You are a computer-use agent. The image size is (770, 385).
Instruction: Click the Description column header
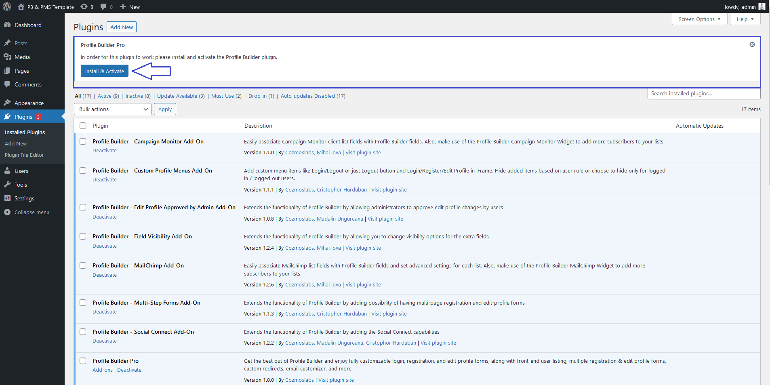click(258, 126)
